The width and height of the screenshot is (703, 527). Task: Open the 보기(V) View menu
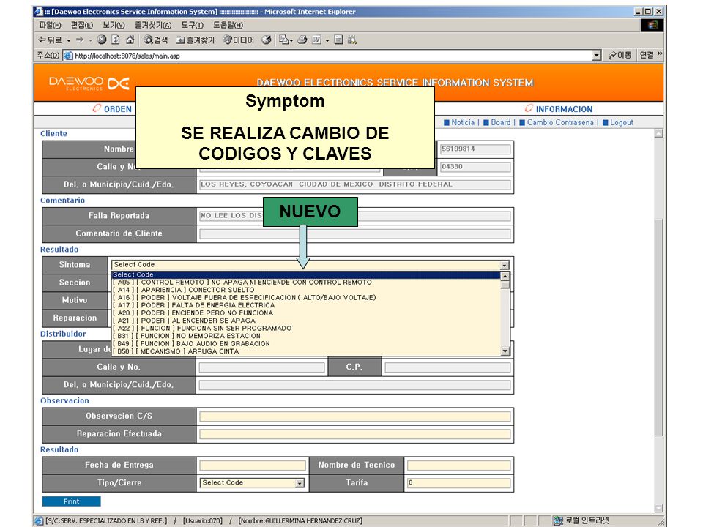pyautogui.click(x=114, y=25)
